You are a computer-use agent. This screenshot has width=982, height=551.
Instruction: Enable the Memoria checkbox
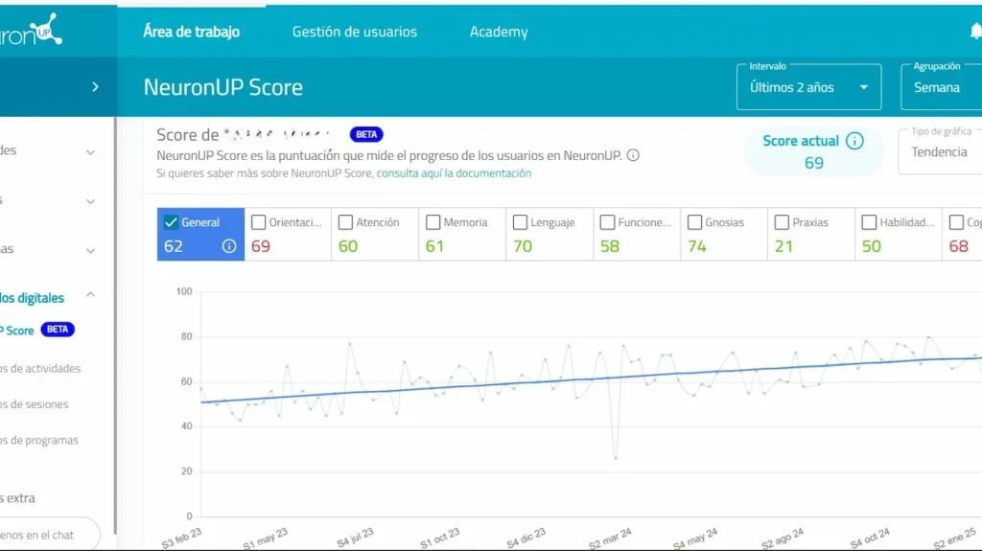433,222
